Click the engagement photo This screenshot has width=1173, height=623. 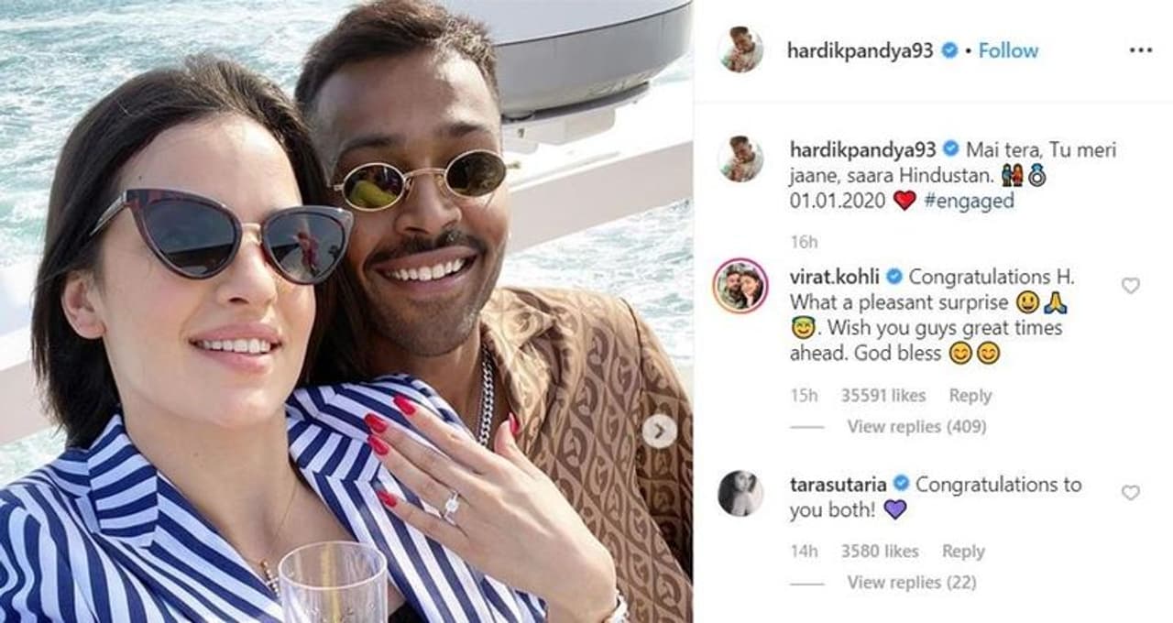click(346, 311)
